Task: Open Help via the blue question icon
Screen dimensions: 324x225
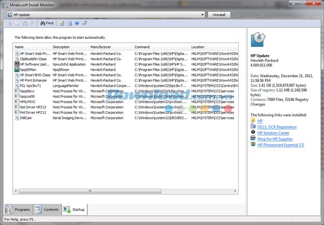Action: pos(77,23)
